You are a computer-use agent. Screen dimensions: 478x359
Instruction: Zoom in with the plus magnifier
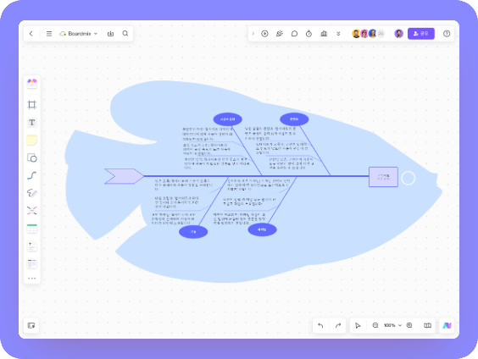(409, 325)
